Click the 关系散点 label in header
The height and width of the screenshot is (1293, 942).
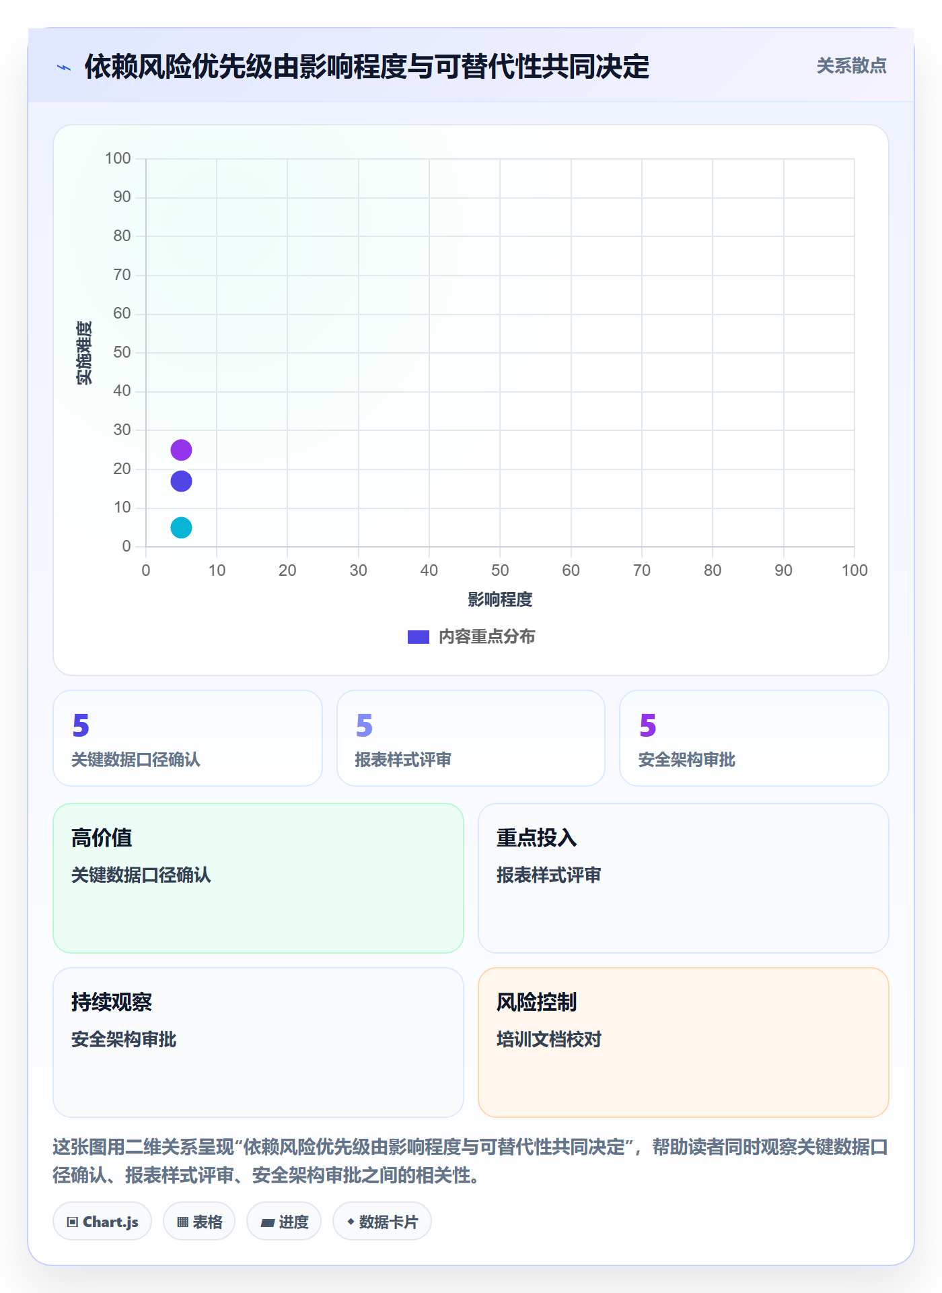[851, 66]
